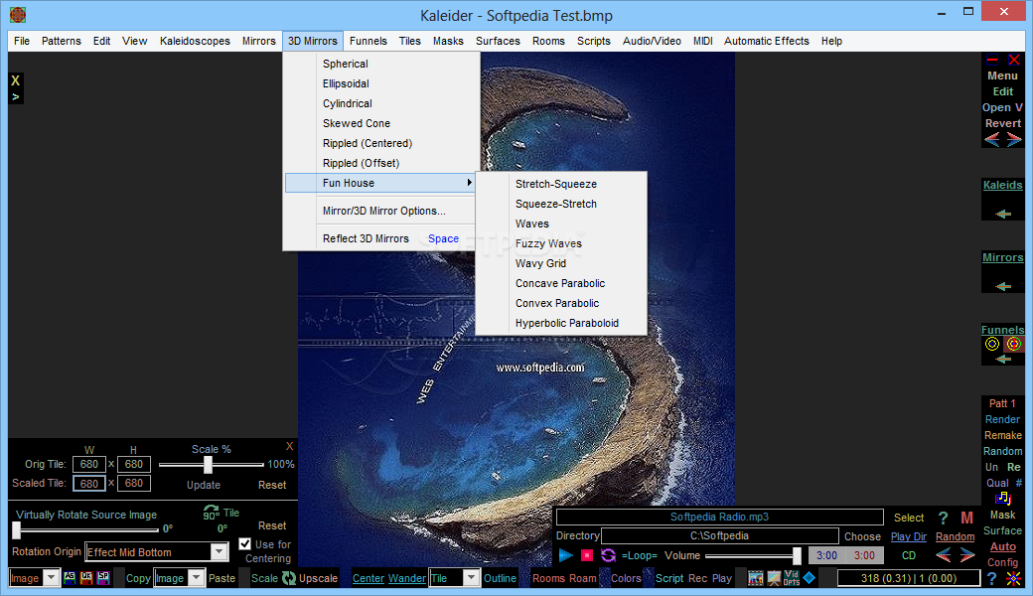Click the red minus icon in right panel
Screen dimensions: 1033x596
(992, 60)
